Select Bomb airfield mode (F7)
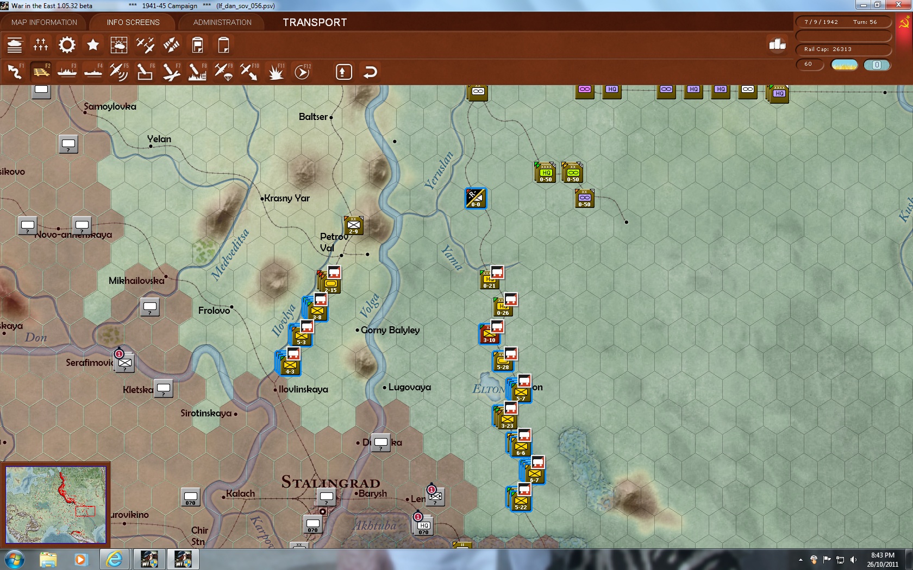The image size is (913, 570). pyautogui.click(x=171, y=72)
